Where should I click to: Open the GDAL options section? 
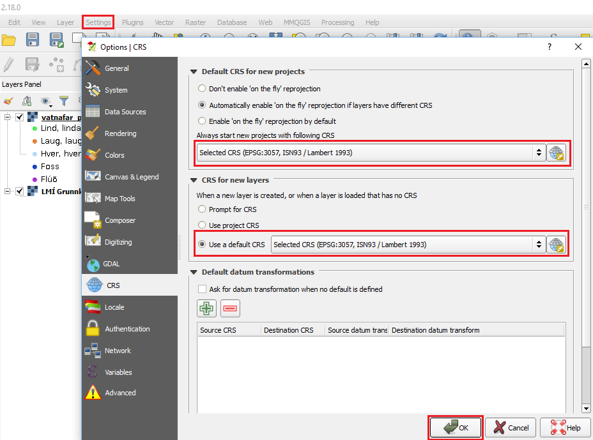pyautogui.click(x=112, y=264)
